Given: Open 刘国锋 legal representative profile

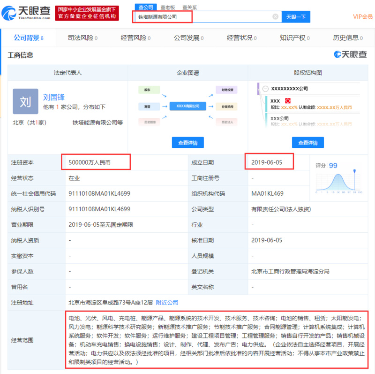Looking at the screenshot, I should click(x=53, y=98).
